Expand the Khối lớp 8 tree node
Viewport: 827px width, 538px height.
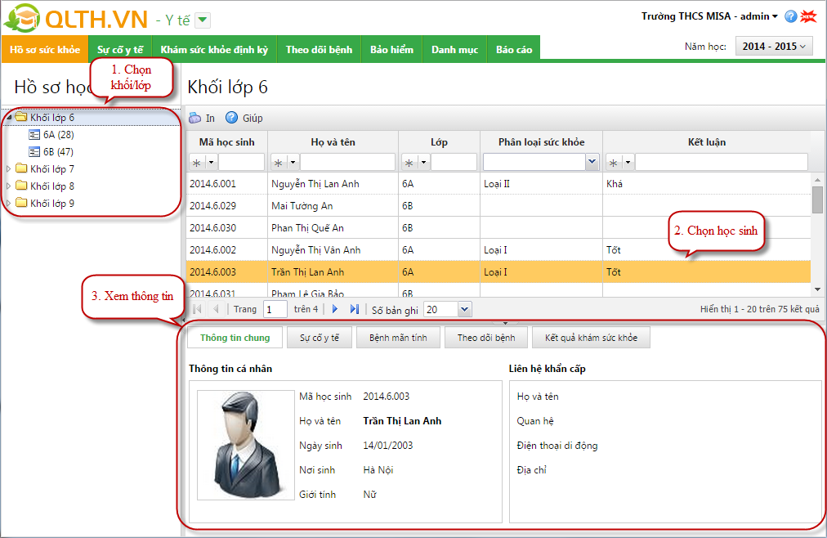pos(8,186)
